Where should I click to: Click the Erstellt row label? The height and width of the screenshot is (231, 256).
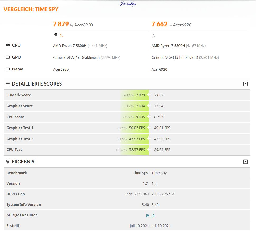[13, 226]
